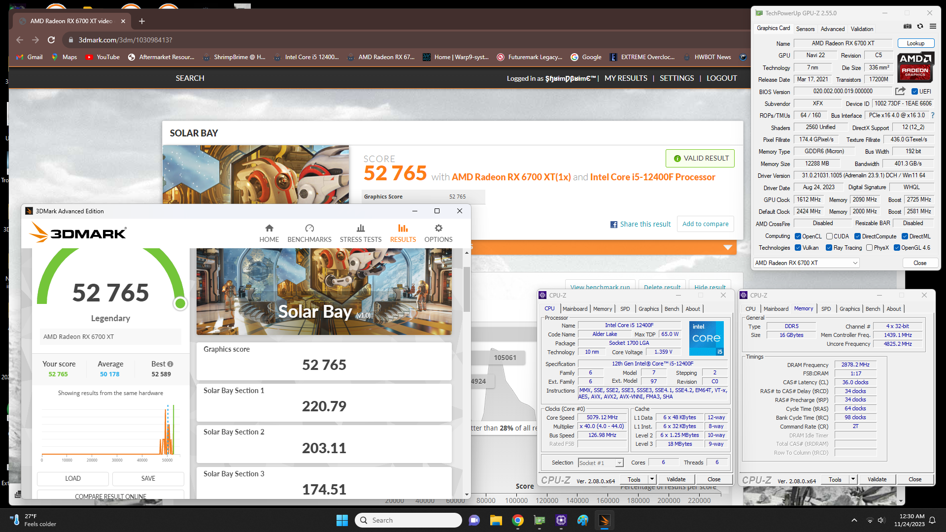Open Chrome from taskbar
Image resolution: width=946 pixels, height=532 pixels.
pyautogui.click(x=517, y=520)
